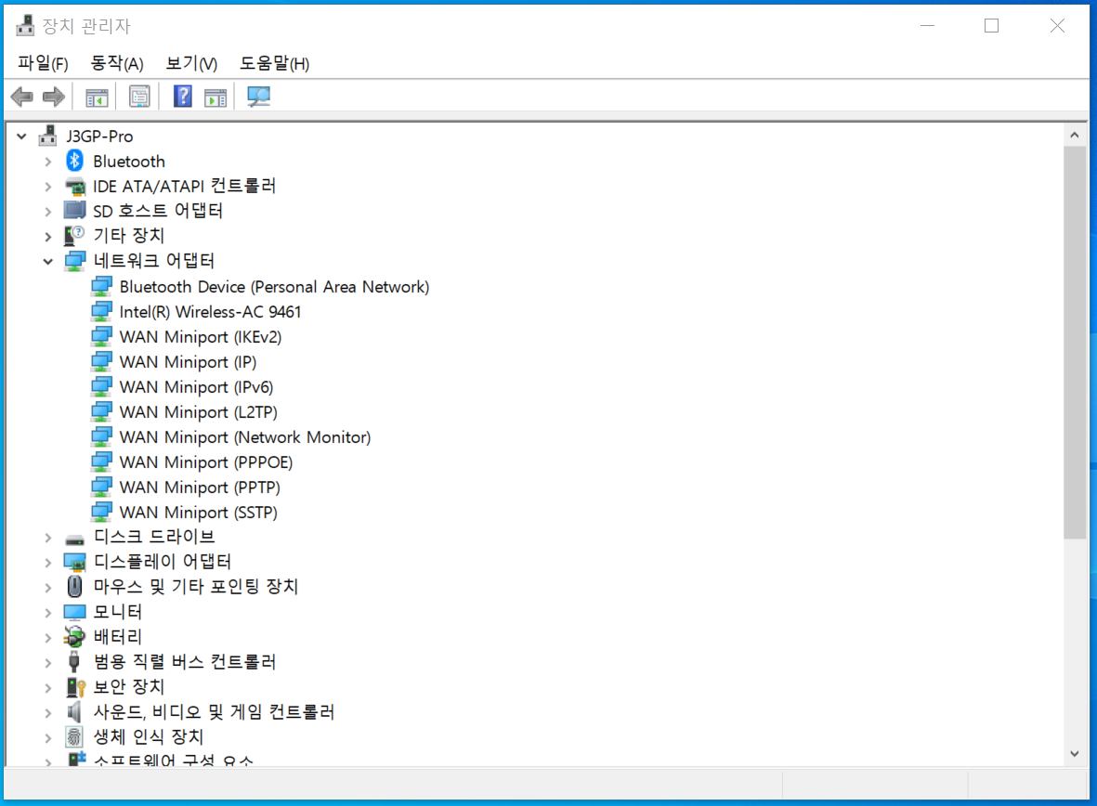The image size is (1097, 806).
Task: Expand 보안 장치 category
Action: coord(47,688)
